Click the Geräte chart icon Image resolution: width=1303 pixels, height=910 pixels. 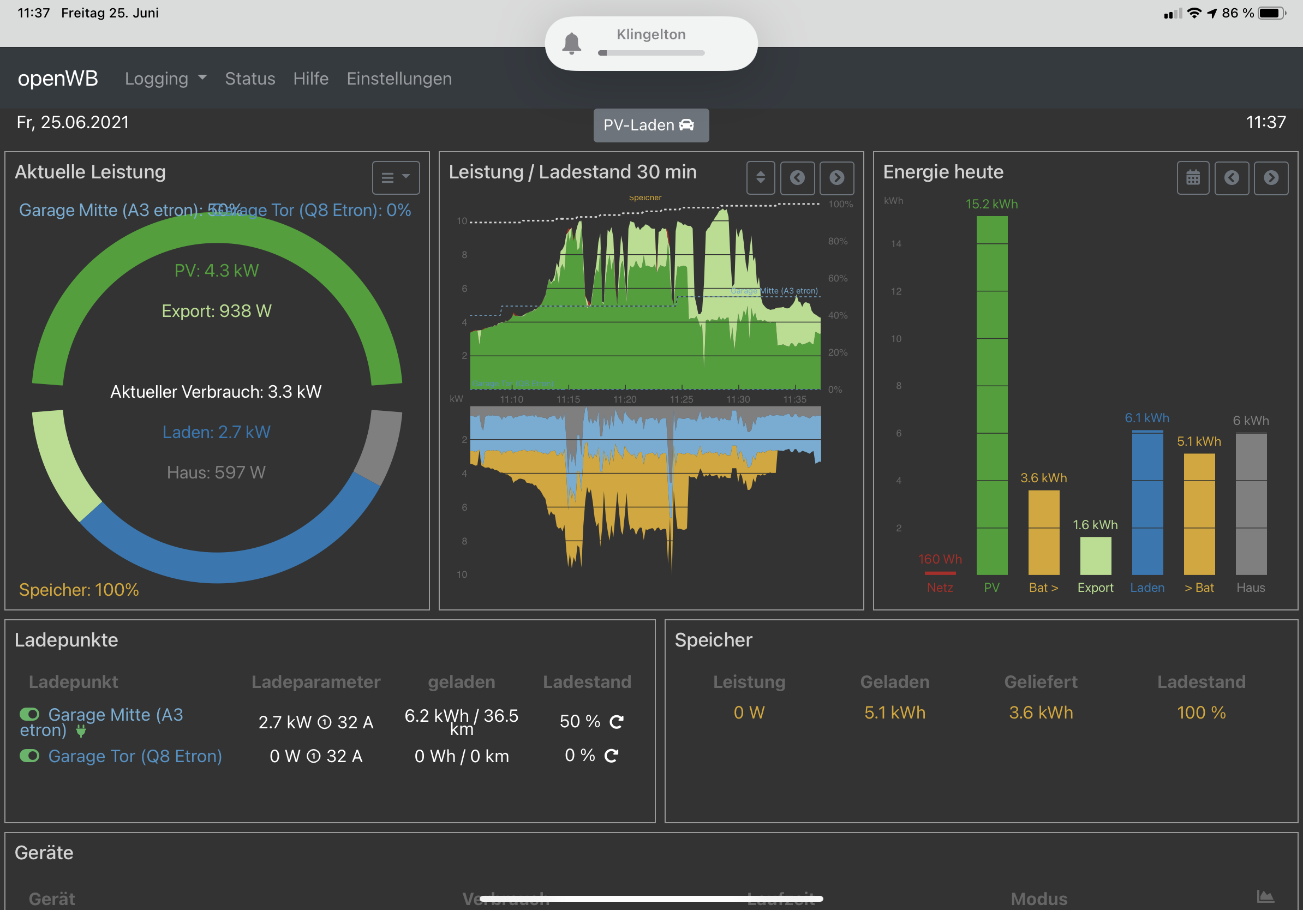1265,896
